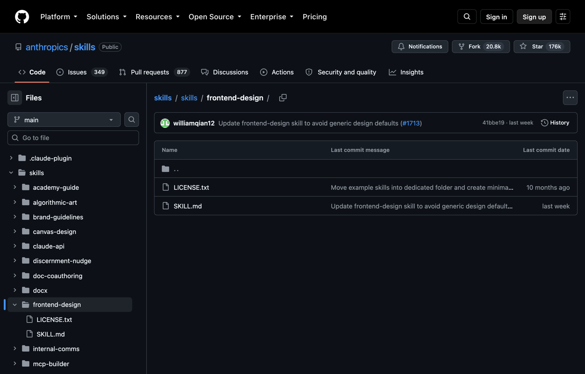Click the .claude-plugin folder icon
The image size is (585, 374).
[22, 158]
